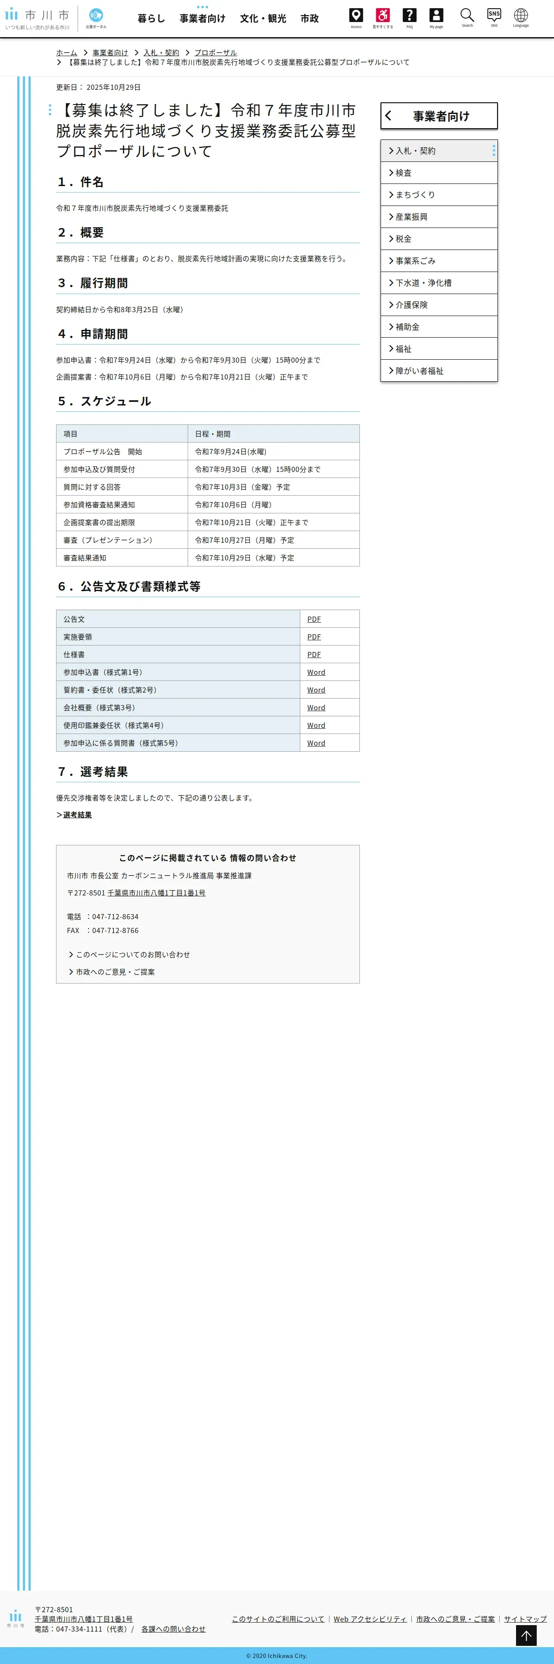Open 事業系ごみ in sidebar
Screen dimensions: 554x1664
coord(439,261)
